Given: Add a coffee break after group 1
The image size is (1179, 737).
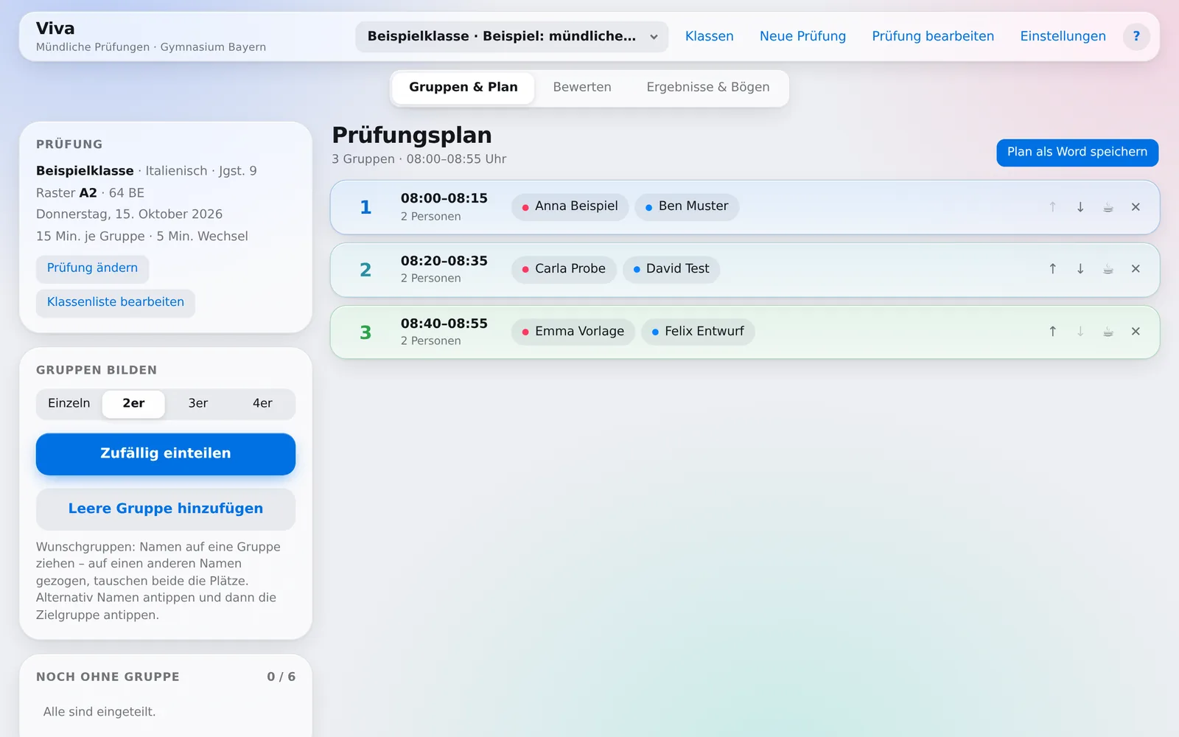Looking at the screenshot, I should (1108, 207).
